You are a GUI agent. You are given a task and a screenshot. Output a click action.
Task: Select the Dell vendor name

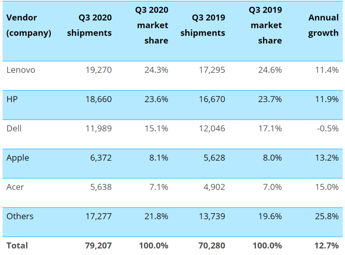pyautogui.click(x=14, y=128)
